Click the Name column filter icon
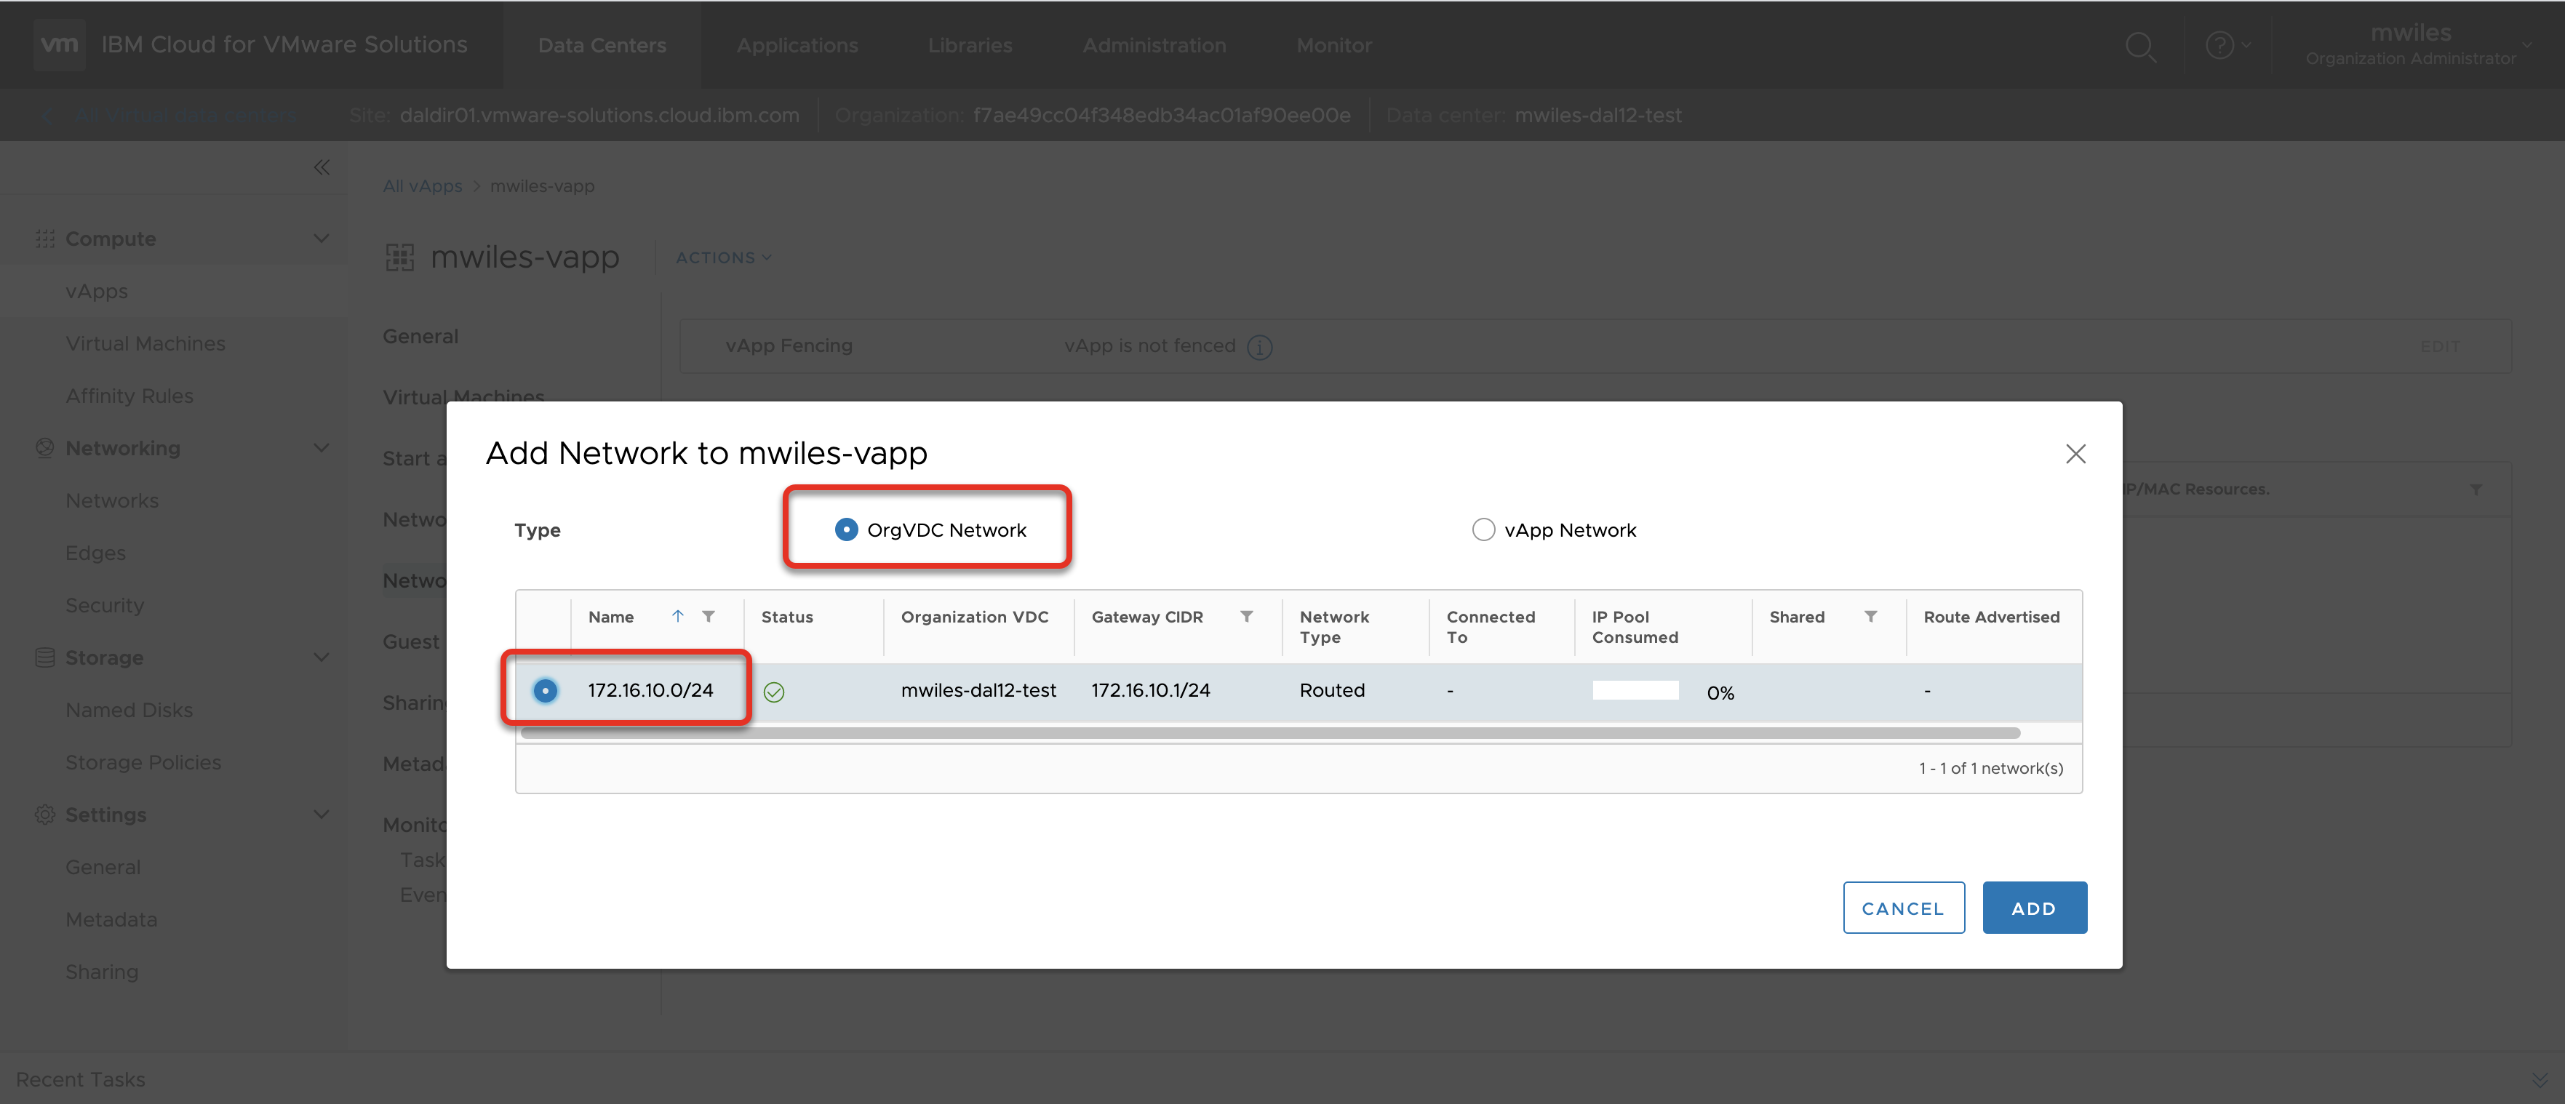 click(x=708, y=617)
